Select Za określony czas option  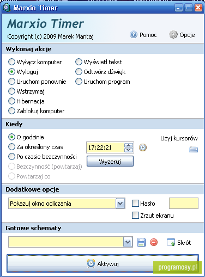(11, 147)
